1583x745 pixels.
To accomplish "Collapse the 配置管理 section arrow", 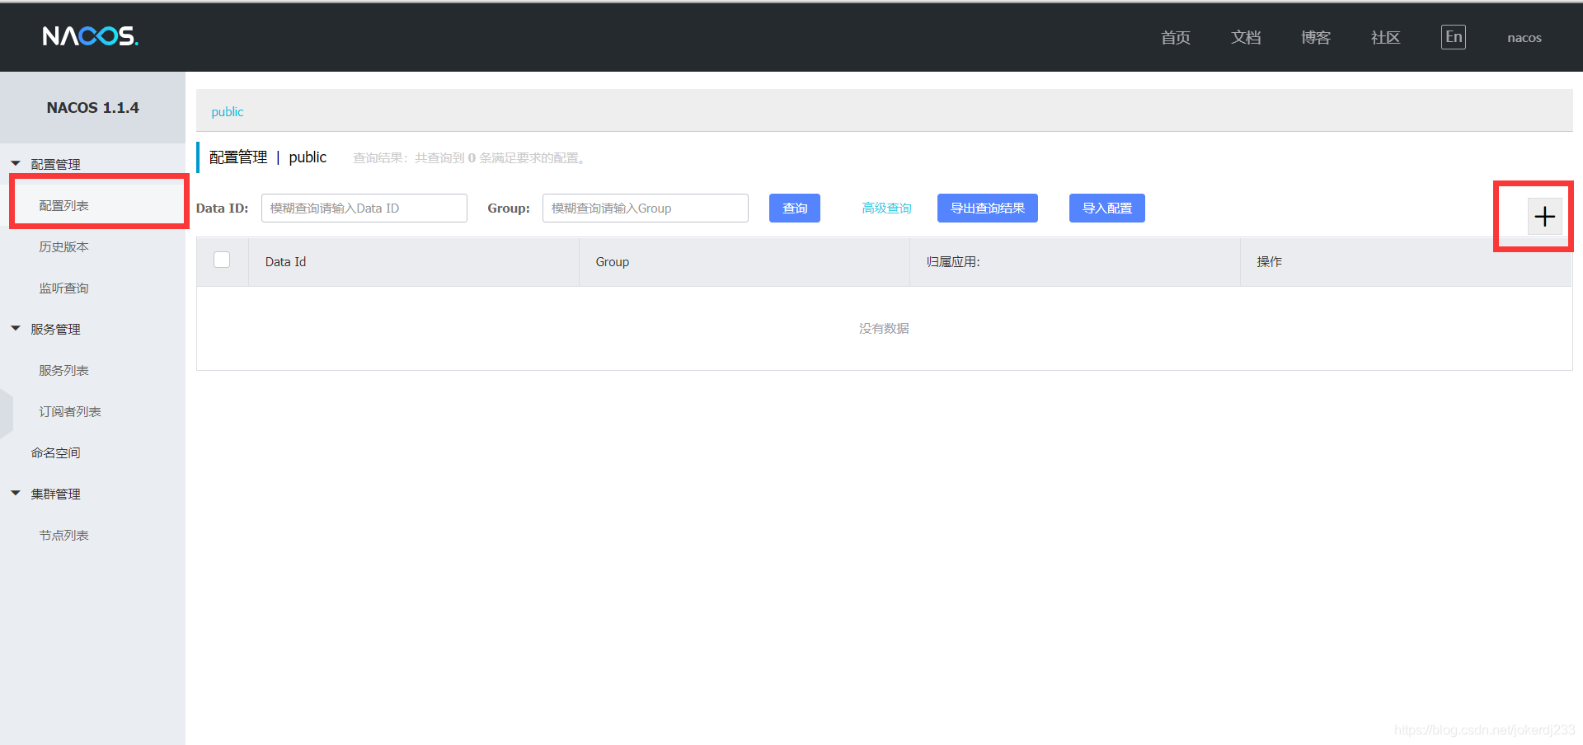I will (16, 164).
